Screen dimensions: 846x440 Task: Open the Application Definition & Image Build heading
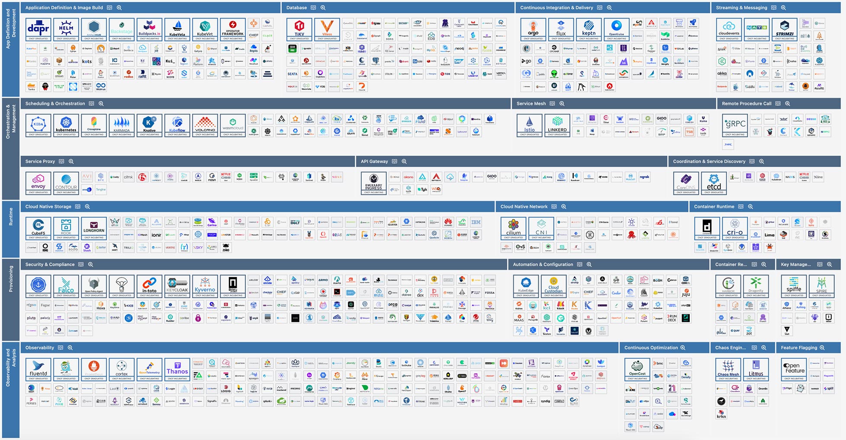(64, 8)
